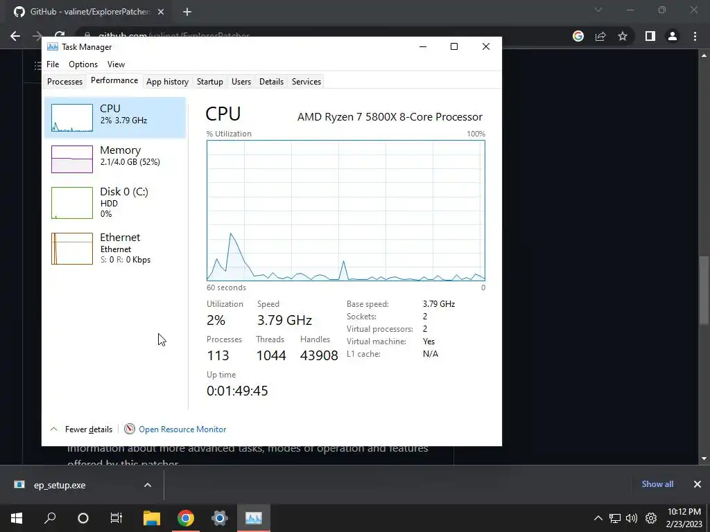The width and height of the screenshot is (710, 532).
Task: Bookmark this page with the star icon
Action: pos(623,36)
